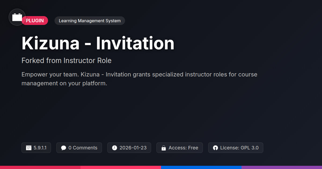The width and height of the screenshot is (322, 169).
Task: Open the License: GPL 3.0 label
Action: (x=239, y=148)
